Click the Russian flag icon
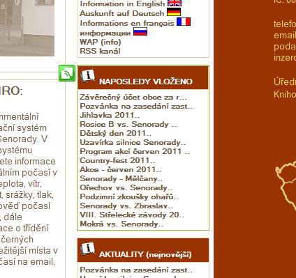Image resolution: width=296 pixels, height=278 pixels. coord(140,31)
